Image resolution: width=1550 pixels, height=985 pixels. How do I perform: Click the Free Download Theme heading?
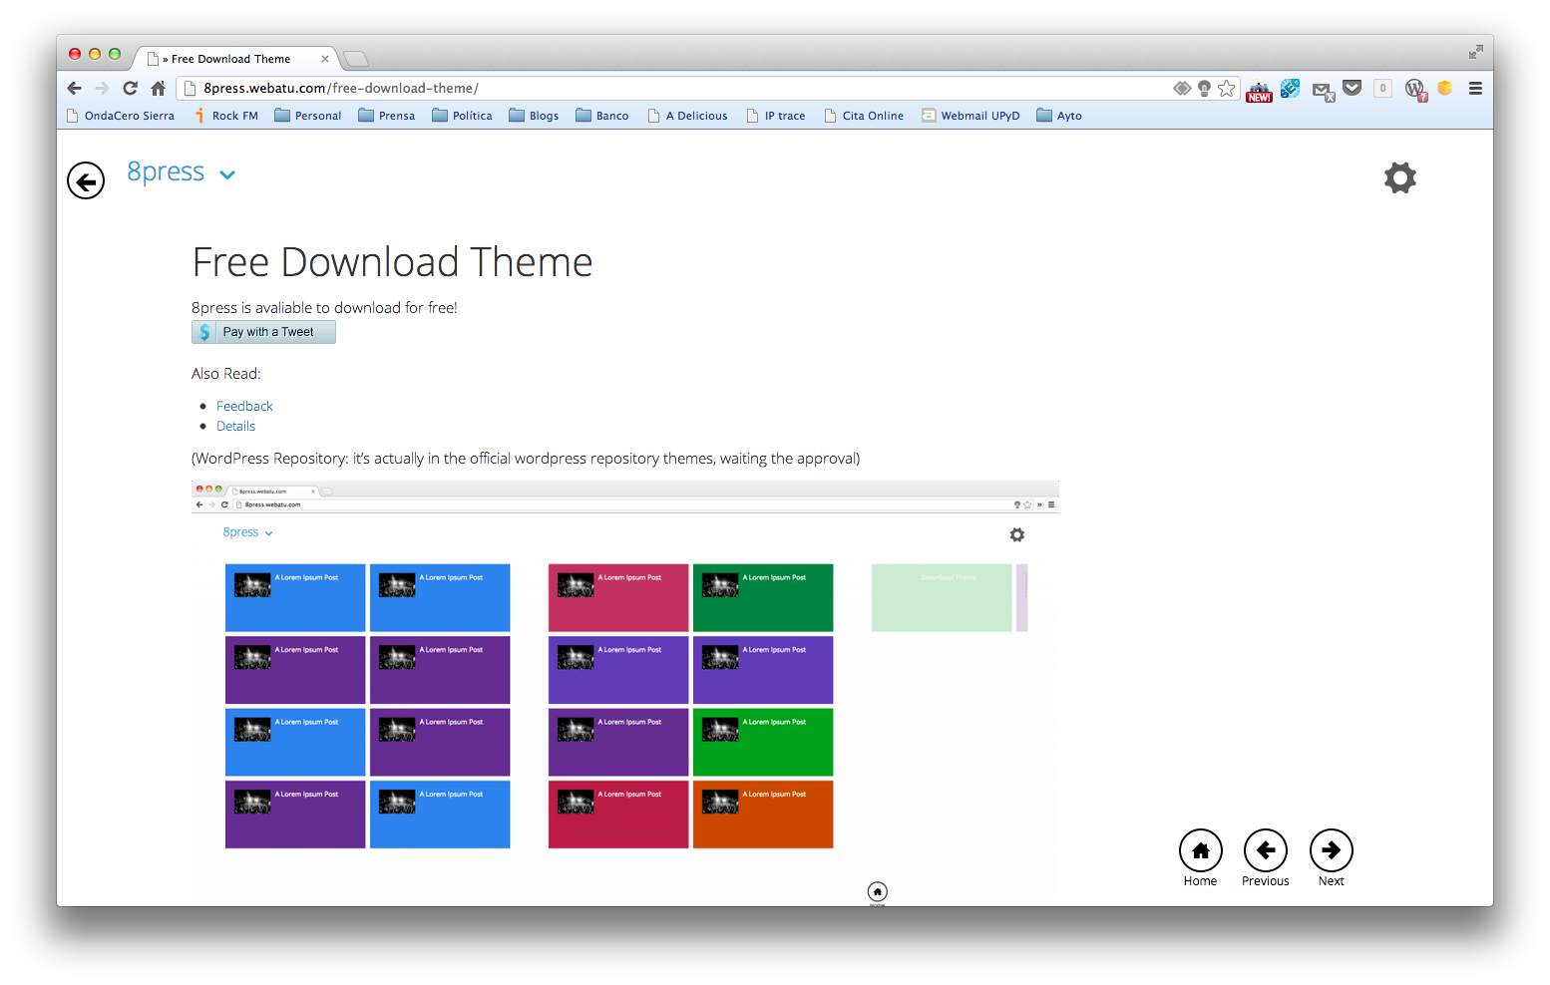tap(392, 262)
